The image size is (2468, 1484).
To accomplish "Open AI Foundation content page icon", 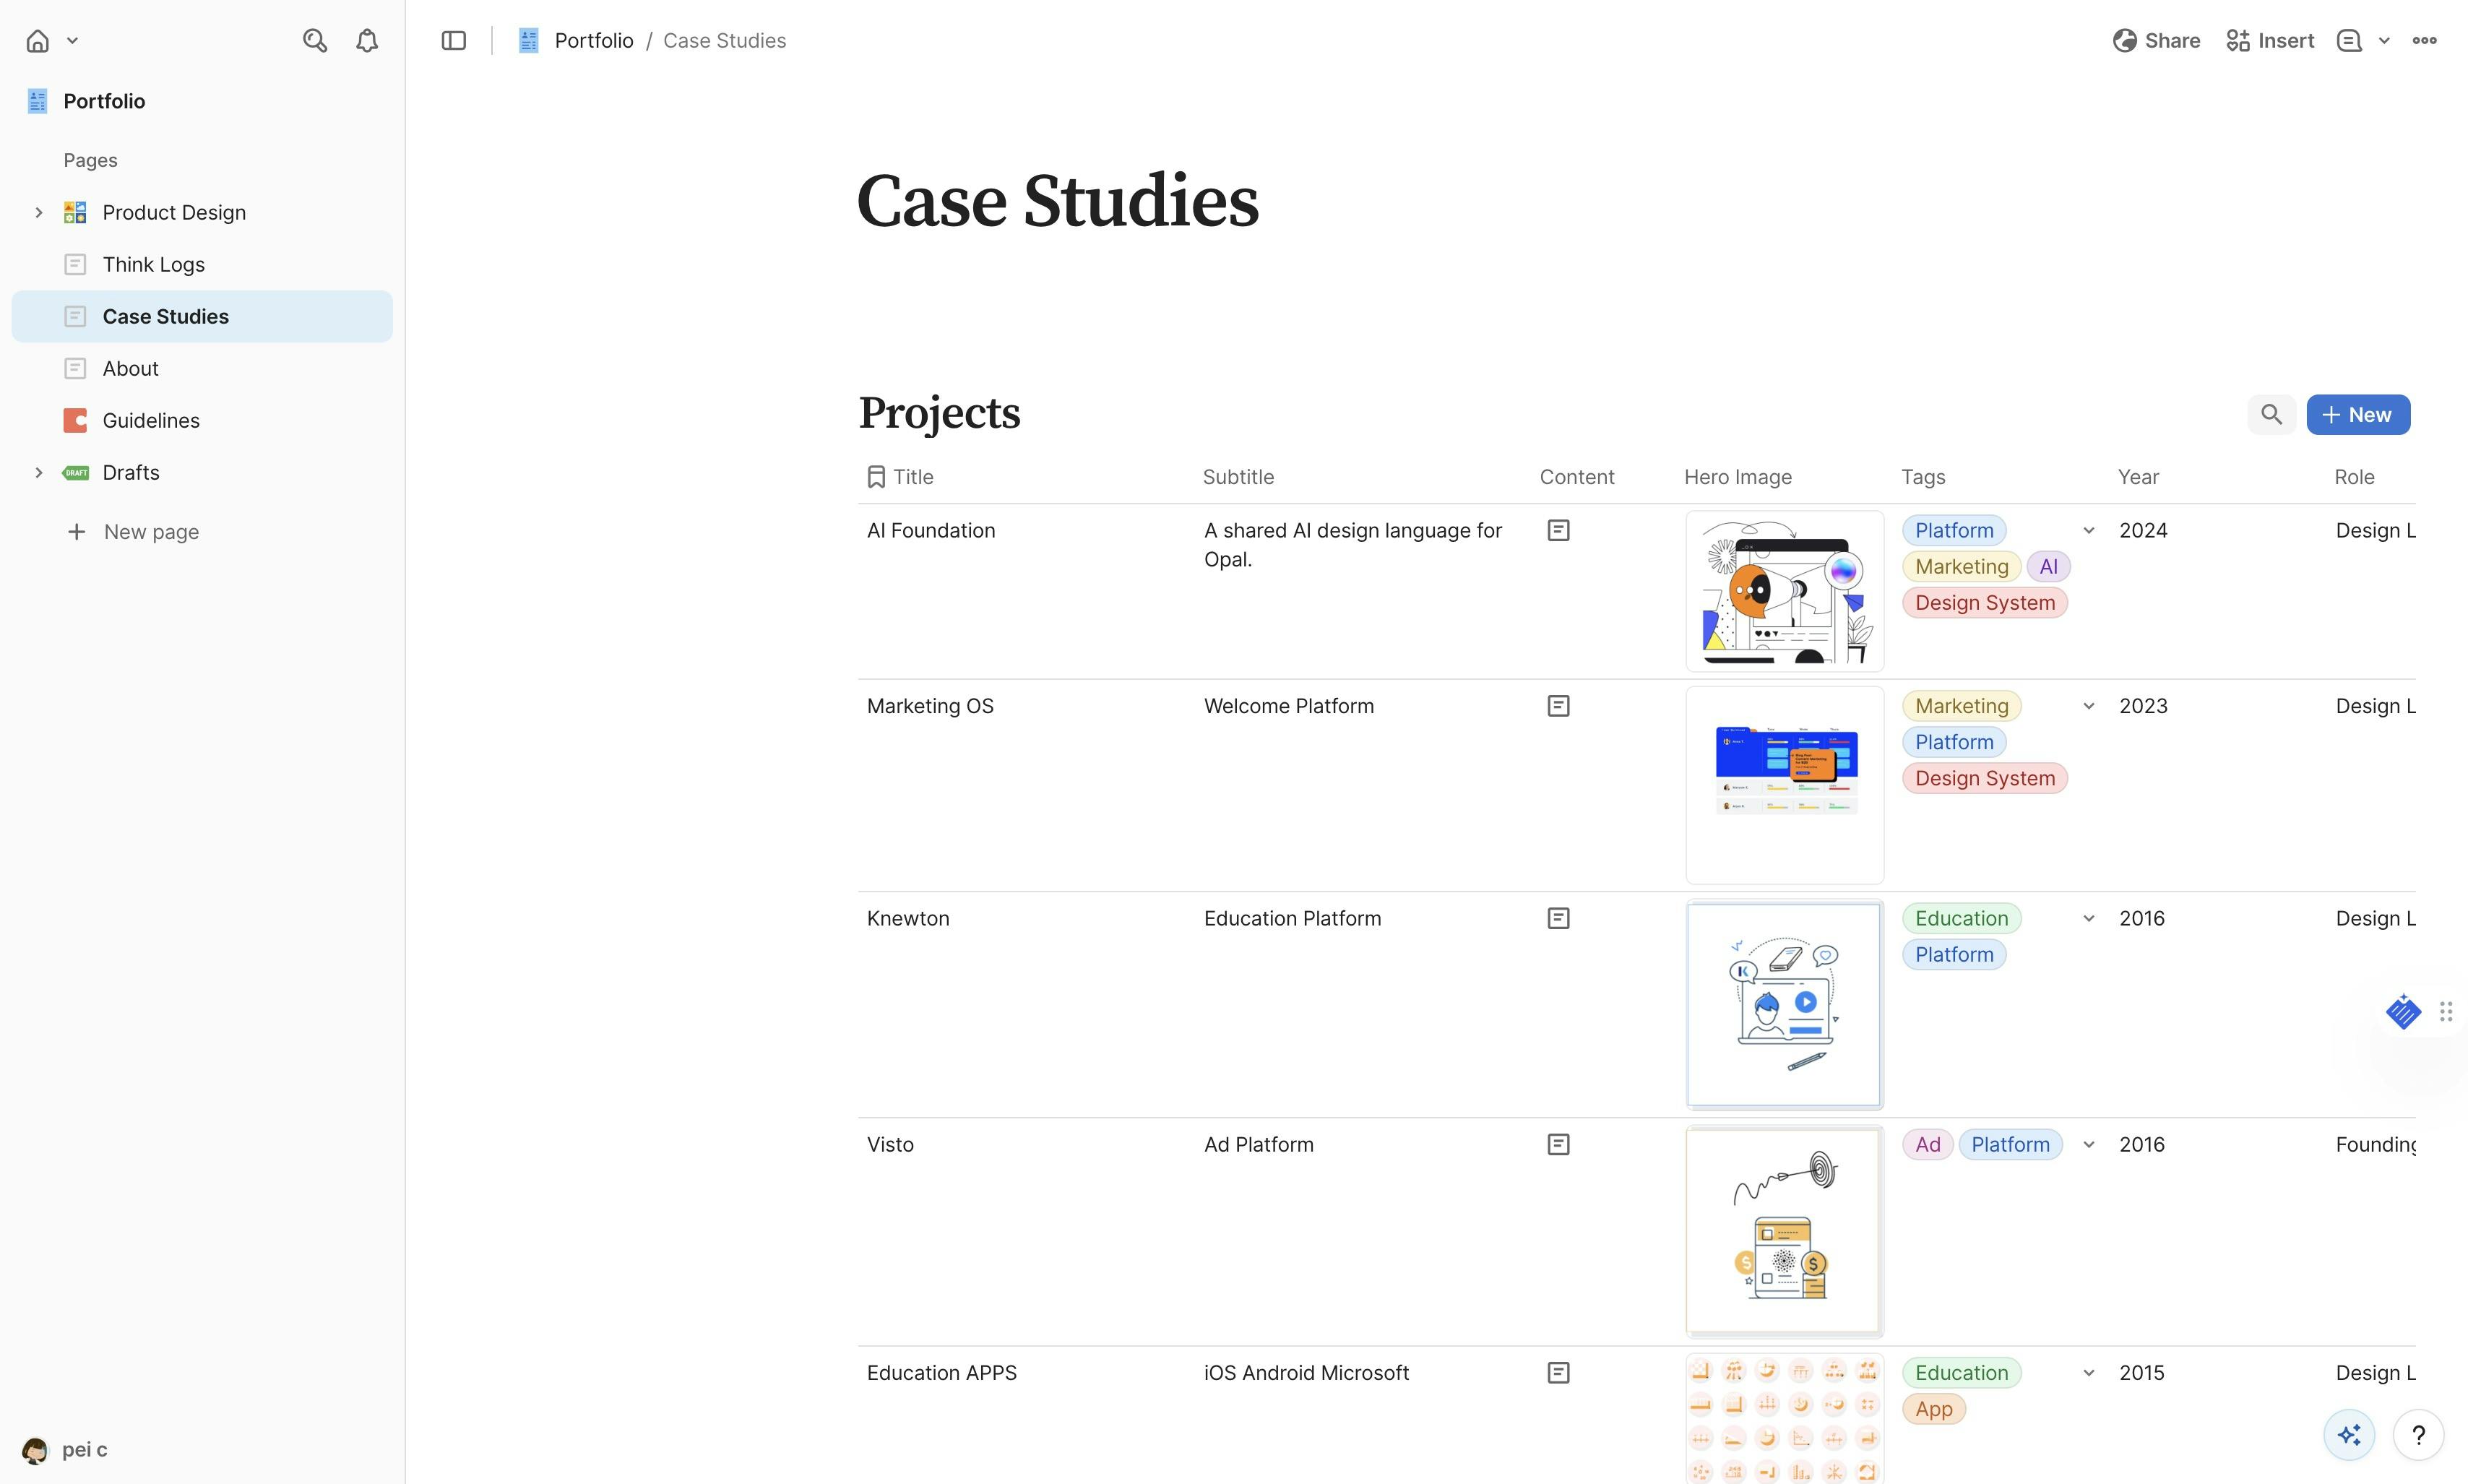I will (x=1558, y=531).
